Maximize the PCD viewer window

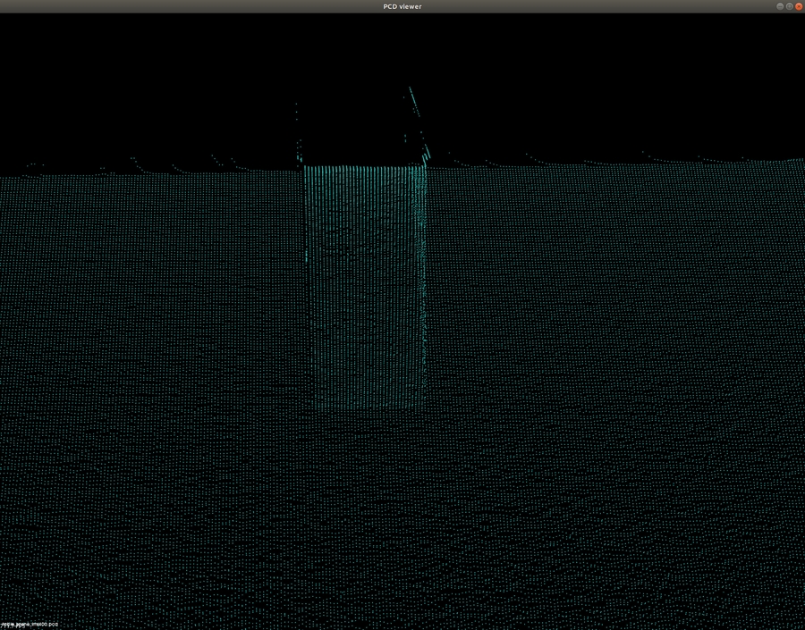pyautogui.click(x=789, y=6)
